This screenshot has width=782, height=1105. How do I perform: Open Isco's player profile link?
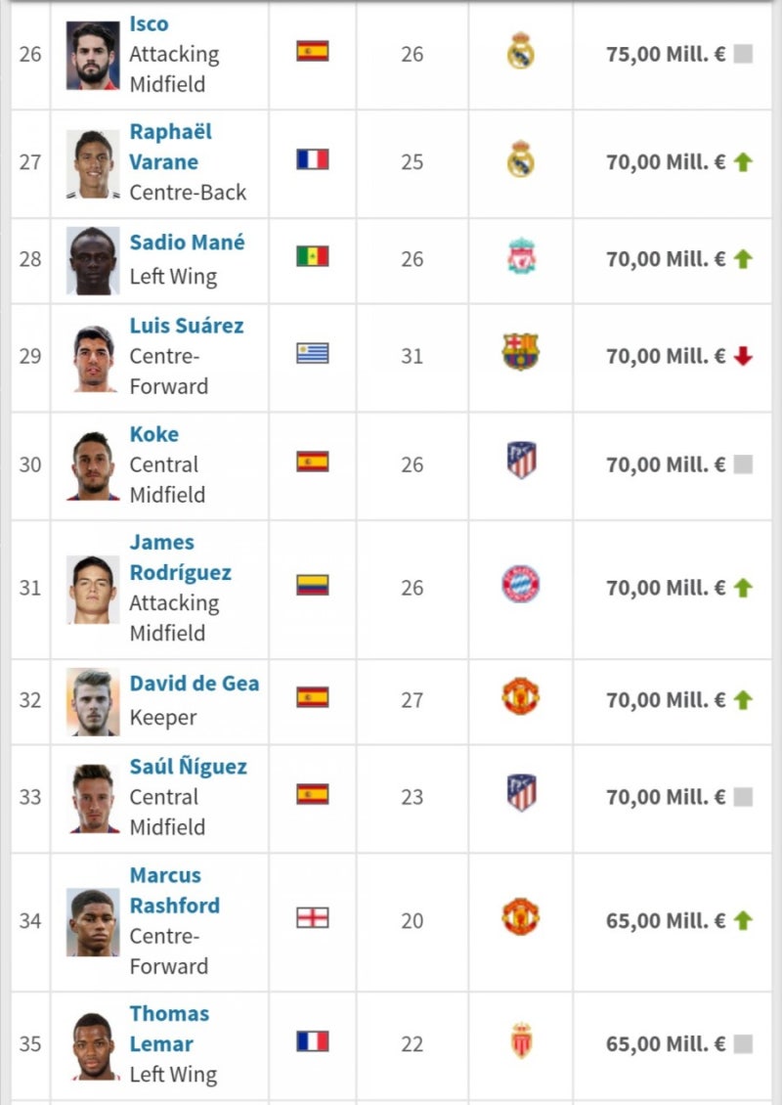tap(150, 23)
